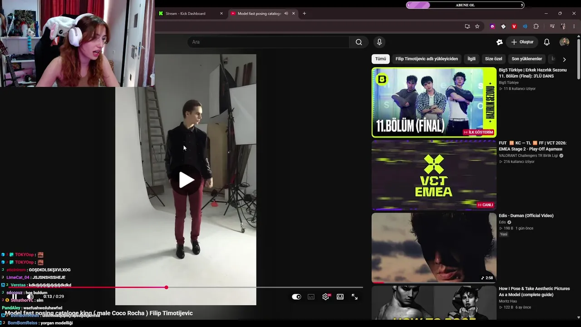The height and width of the screenshot is (327, 581).
Task: Open Edis channel name link
Action: point(502,222)
